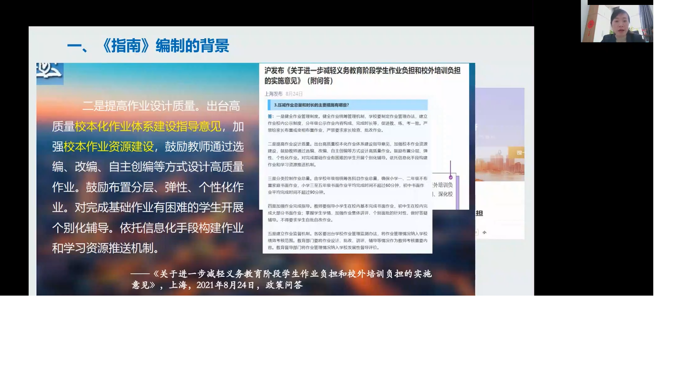Select the 小 font size option

coord(485,232)
